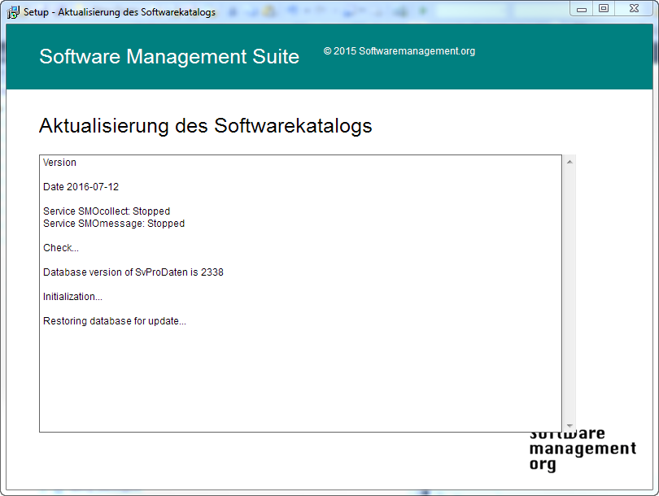Click the log's vertical scrollbar track

[x=569, y=293]
